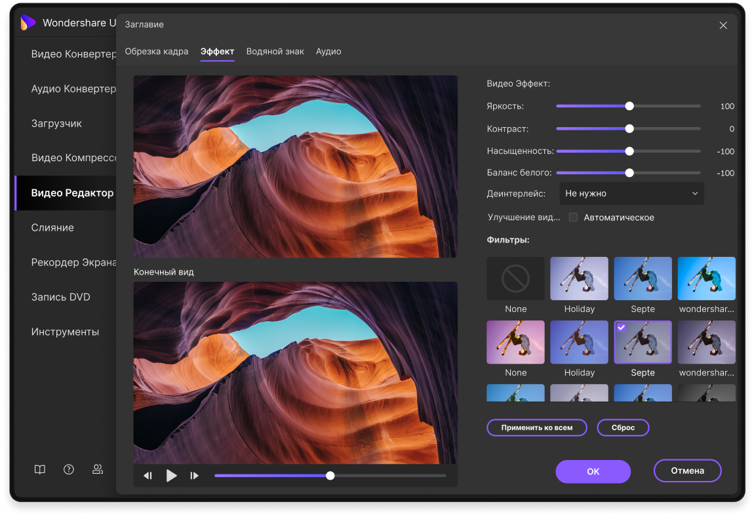Screen dimensions: 754x517
Task: Select the second-row wondershar... filter
Action: (x=706, y=342)
